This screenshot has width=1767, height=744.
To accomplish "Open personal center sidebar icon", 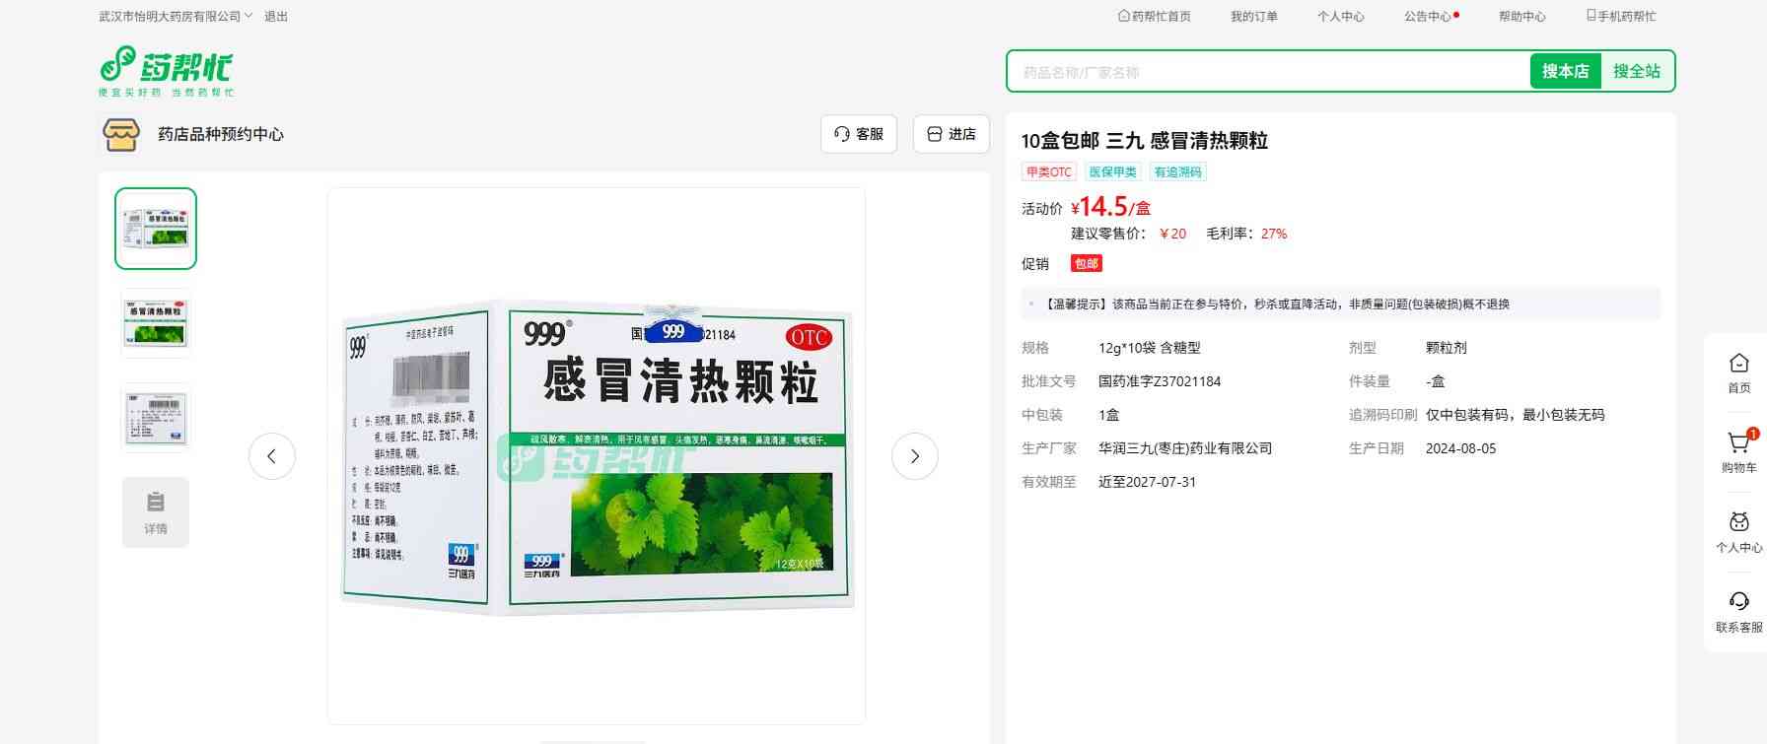I will click(x=1738, y=523).
